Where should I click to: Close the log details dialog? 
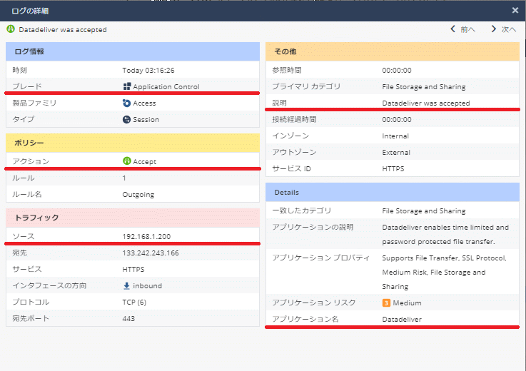(515, 11)
